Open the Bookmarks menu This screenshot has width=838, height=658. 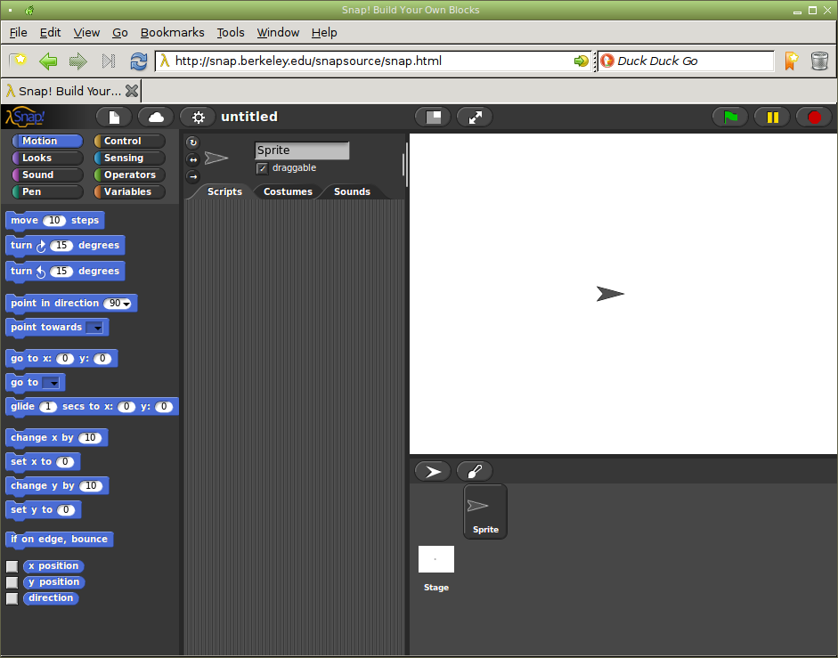(x=172, y=33)
